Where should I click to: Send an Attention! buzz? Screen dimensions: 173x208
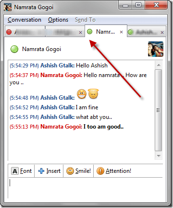(114, 171)
